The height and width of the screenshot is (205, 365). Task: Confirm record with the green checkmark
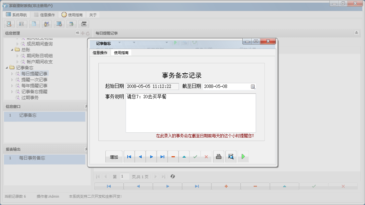coord(195,156)
